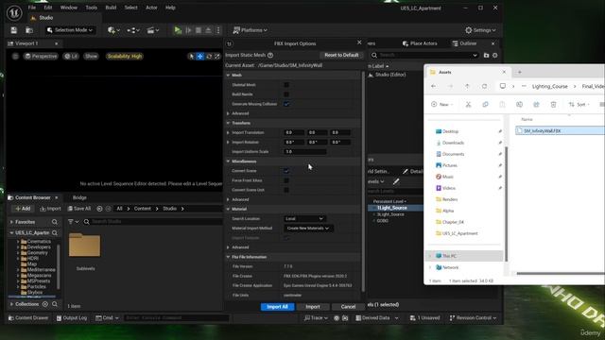Open the Content Drawer
This screenshot has width=605, height=340.
tap(28, 318)
